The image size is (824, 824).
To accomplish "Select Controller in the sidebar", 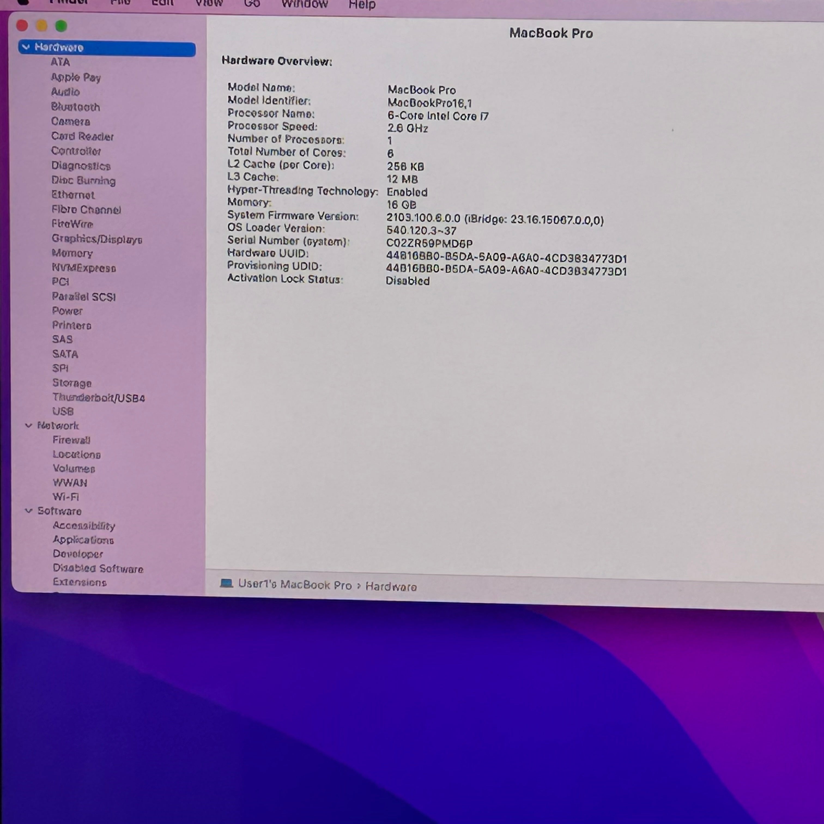I will pos(76,152).
